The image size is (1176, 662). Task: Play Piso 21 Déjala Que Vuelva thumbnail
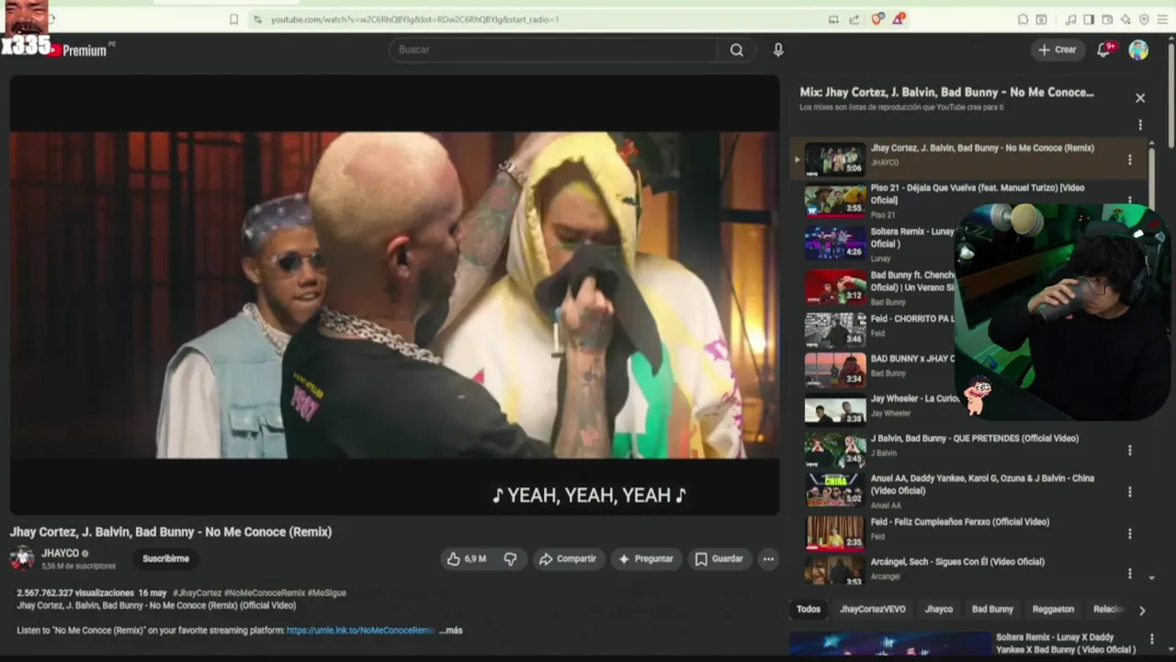[835, 200]
